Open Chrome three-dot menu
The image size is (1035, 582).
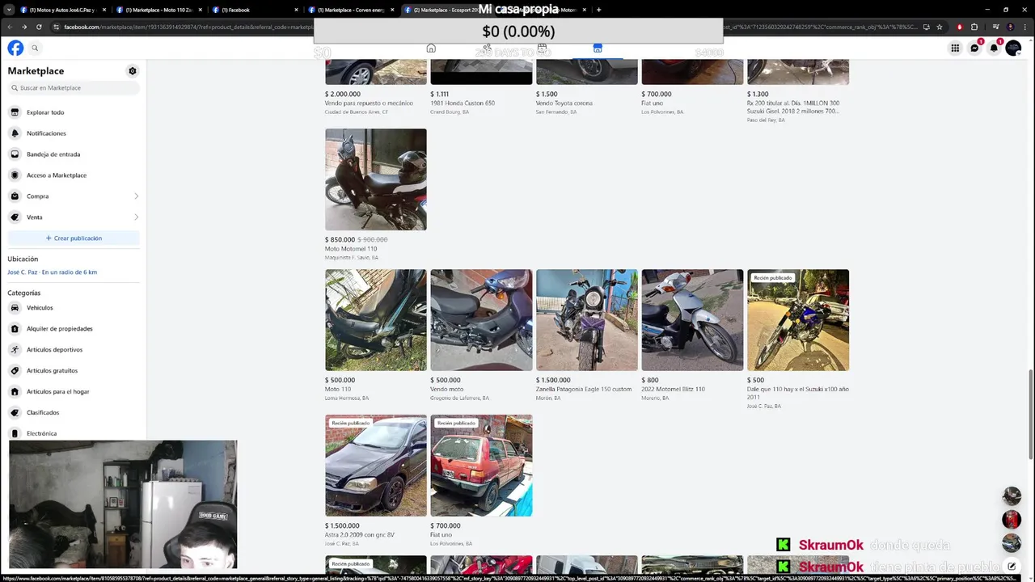click(1024, 27)
